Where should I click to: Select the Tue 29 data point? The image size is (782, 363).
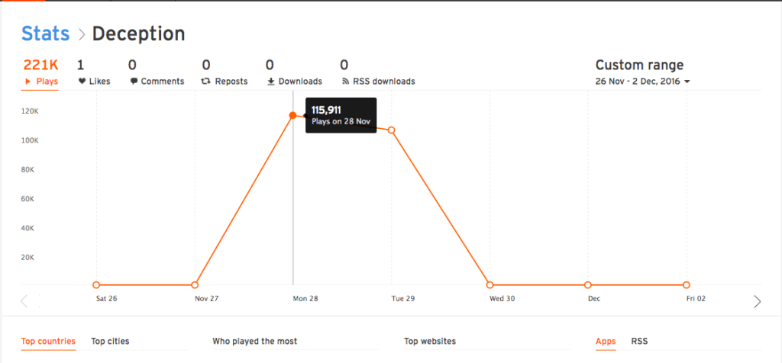point(392,130)
